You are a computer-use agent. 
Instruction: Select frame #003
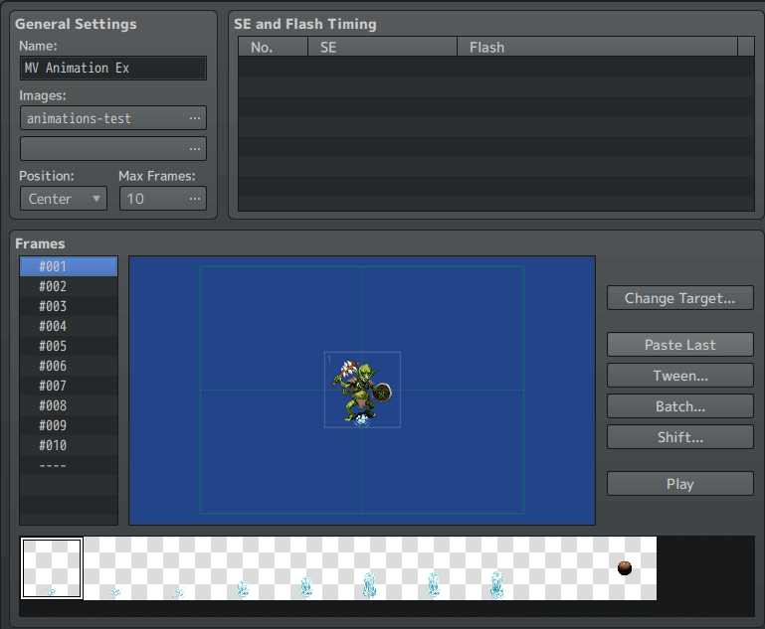point(69,306)
